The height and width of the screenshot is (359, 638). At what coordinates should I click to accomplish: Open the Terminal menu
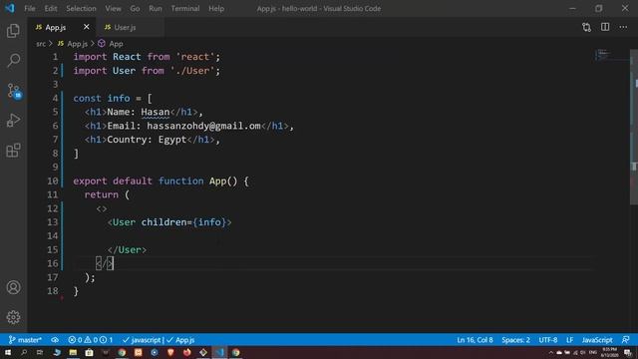point(185,8)
